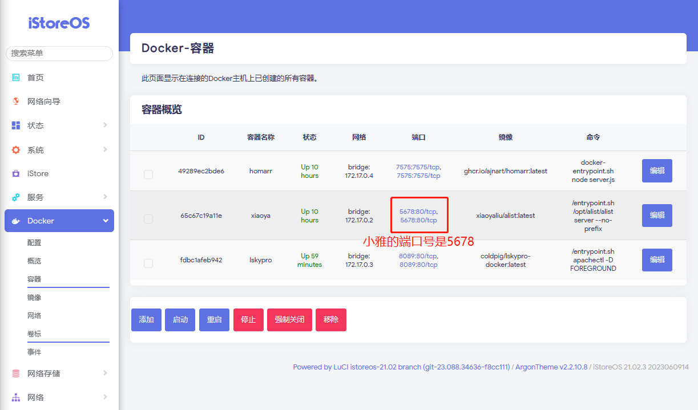Click the 启动 button
The width and height of the screenshot is (698, 410).
[180, 320]
